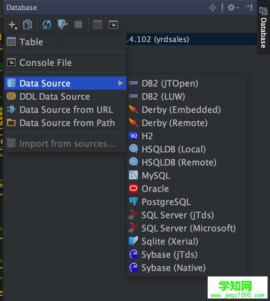Viewport: 270px width, 301px height.
Task: Open the QL console toolbar icon
Action: tap(113, 25)
